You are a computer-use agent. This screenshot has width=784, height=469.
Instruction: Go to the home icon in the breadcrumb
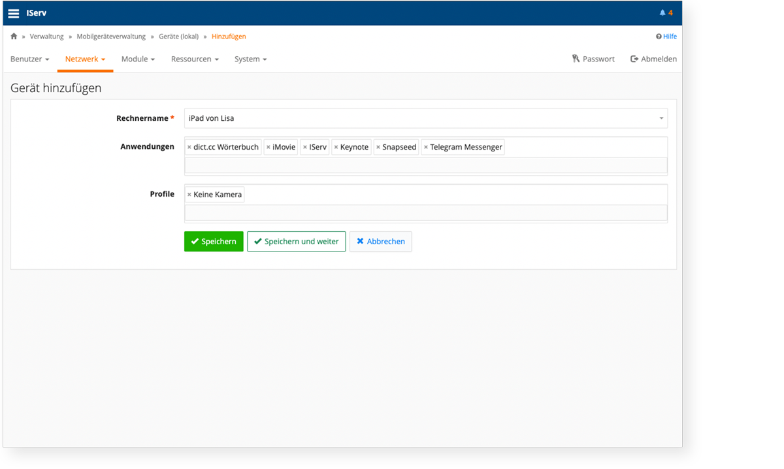[14, 37]
